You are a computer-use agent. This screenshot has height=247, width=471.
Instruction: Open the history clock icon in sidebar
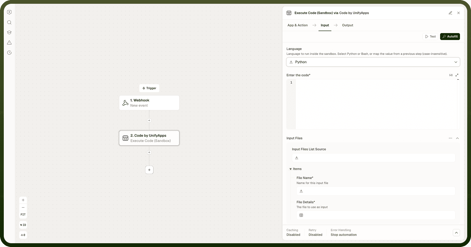tap(9, 53)
